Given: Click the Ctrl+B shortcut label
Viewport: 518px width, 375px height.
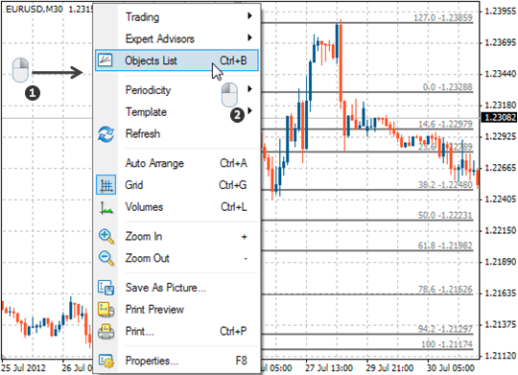Looking at the screenshot, I should point(233,60).
